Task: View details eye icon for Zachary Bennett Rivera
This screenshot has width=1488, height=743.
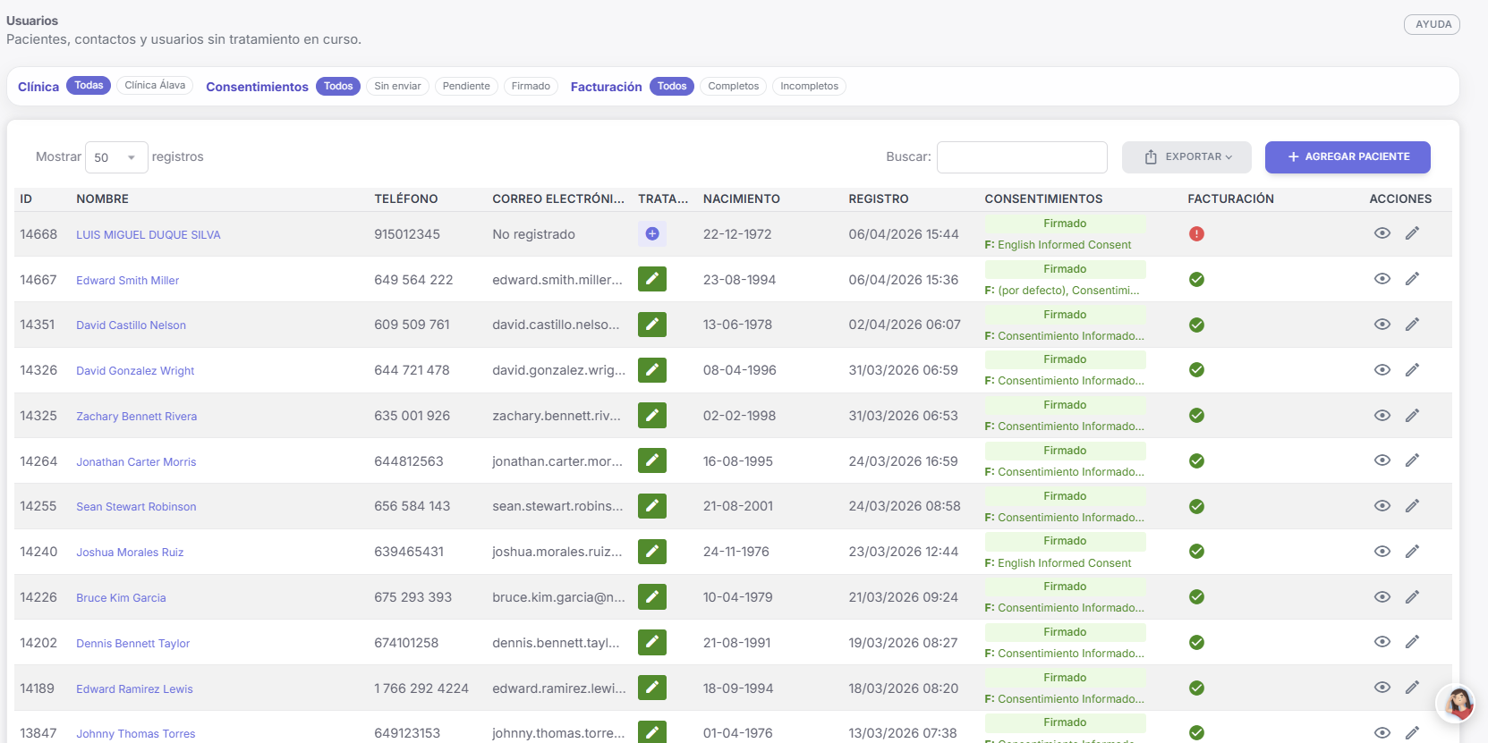Action: pyautogui.click(x=1382, y=416)
